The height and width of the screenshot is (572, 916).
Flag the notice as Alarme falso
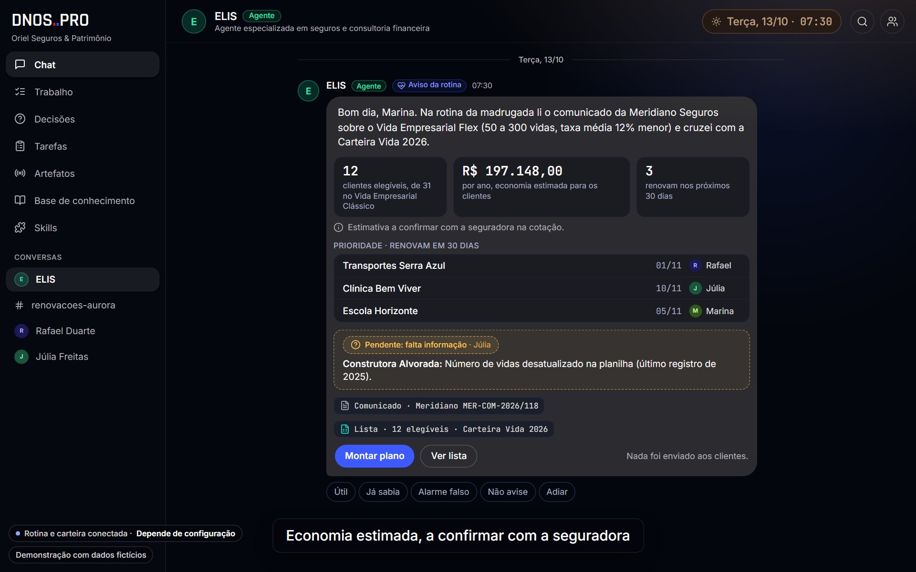click(x=444, y=492)
